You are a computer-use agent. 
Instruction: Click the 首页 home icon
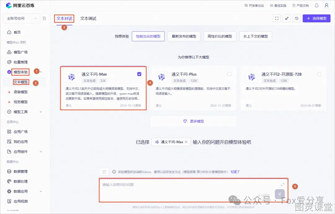[9, 32]
